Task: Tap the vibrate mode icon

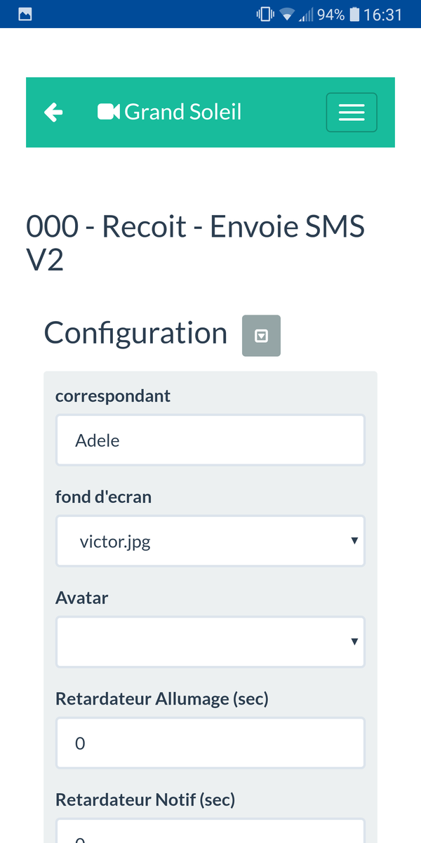Action: click(265, 14)
